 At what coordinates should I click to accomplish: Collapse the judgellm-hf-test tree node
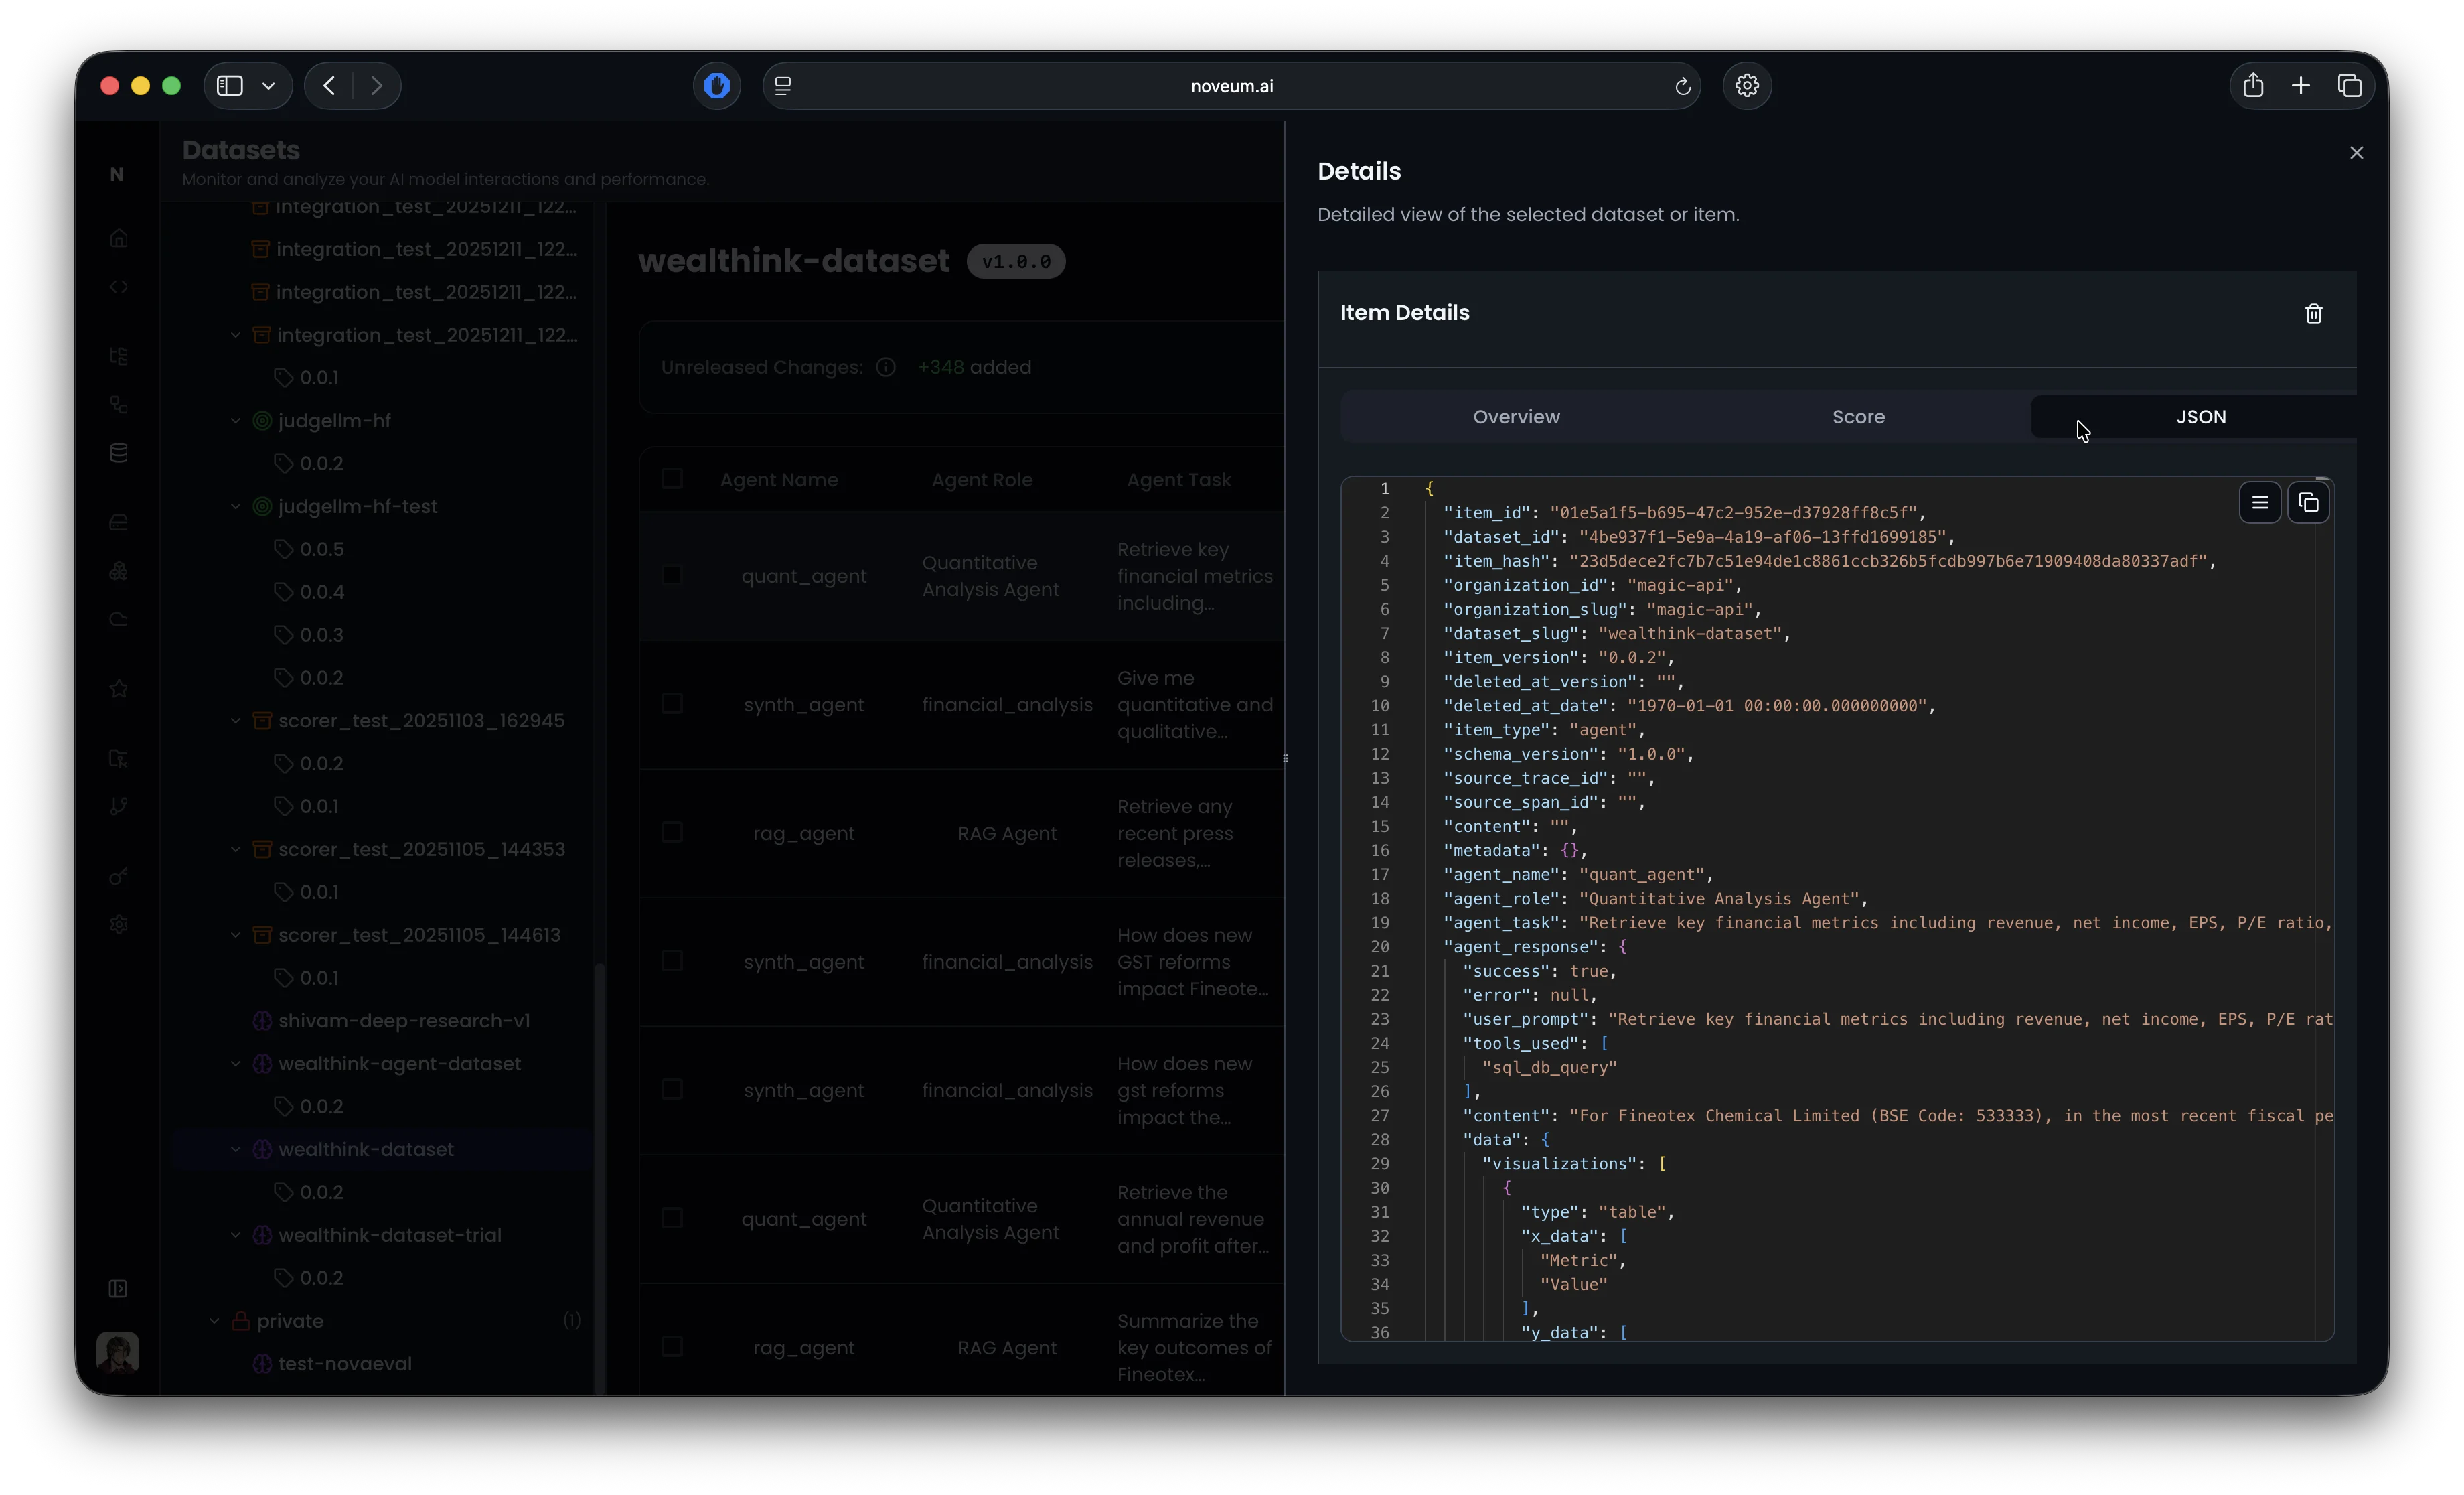[x=236, y=506]
